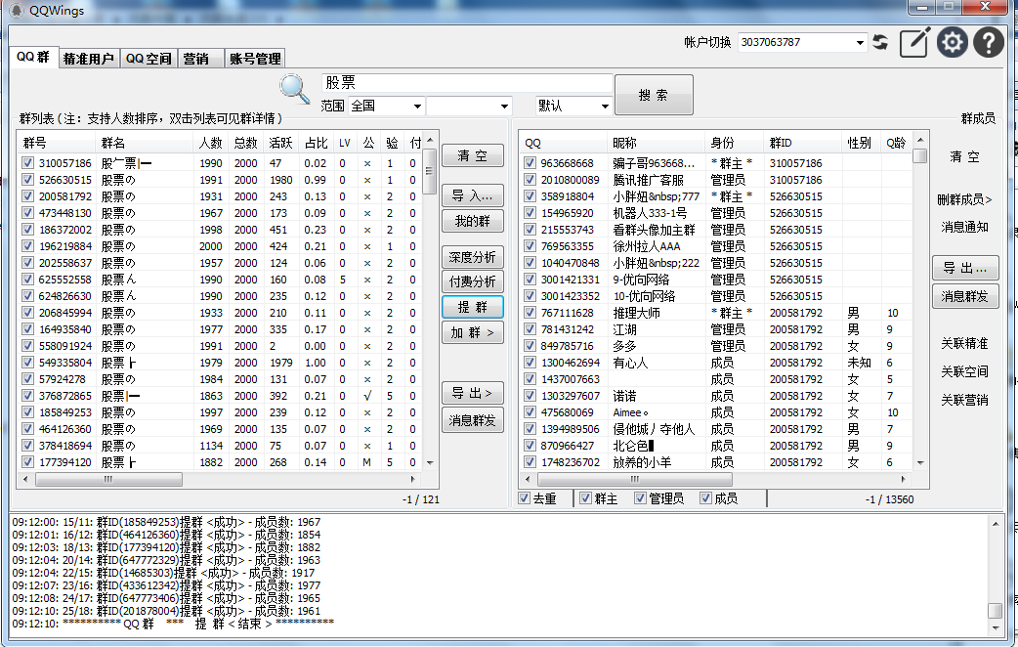
Task: Click the member panel 清空 link
Action: pos(964,156)
